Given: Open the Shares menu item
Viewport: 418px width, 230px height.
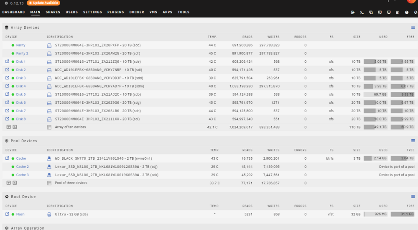Looking at the screenshot, I should click(x=53, y=12).
